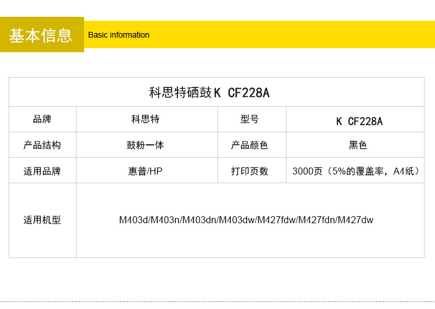Click the 型号 label cell
The width and height of the screenshot is (435, 309).
pyautogui.click(x=250, y=119)
